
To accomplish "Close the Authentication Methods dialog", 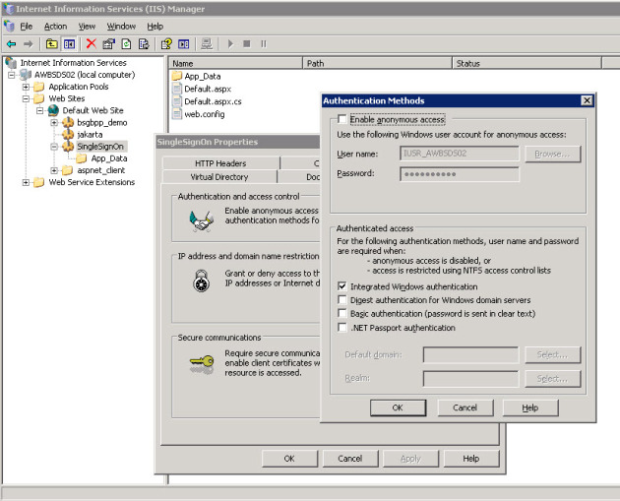I will 587,100.
